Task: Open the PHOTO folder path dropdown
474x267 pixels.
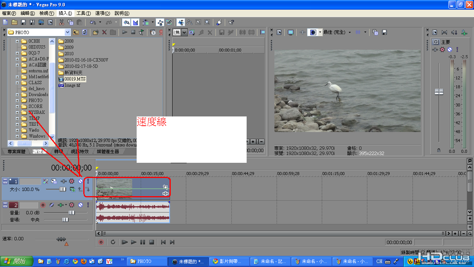Action: click(x=67, y=32)
